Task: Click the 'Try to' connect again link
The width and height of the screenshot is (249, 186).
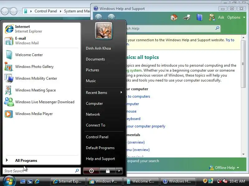Action: tap(230, 40)
